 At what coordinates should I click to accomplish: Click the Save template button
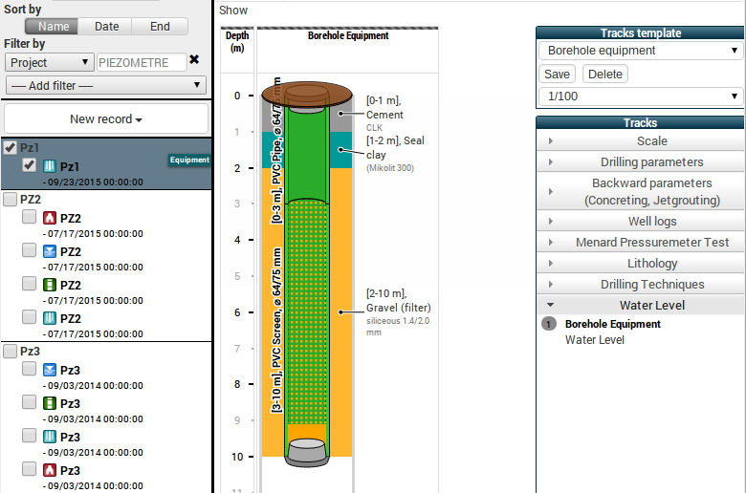(x=557, y=74)
